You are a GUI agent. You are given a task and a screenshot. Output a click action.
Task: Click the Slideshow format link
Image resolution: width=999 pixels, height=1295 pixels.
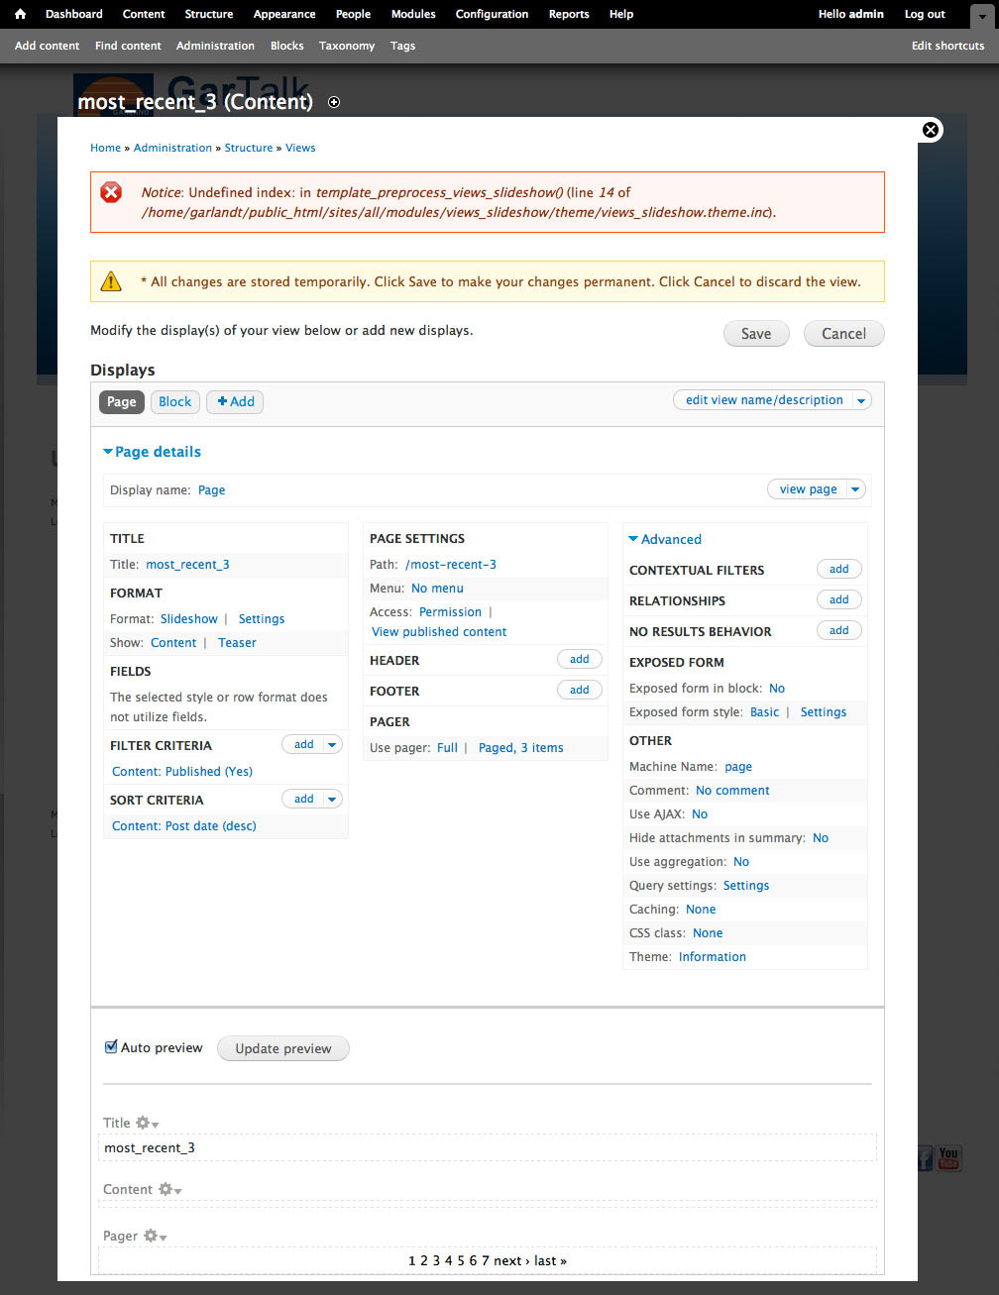pos(188,618)
